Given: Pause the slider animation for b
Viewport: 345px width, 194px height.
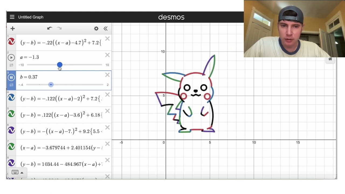Looking at the screenshot, I should point(11,77).
